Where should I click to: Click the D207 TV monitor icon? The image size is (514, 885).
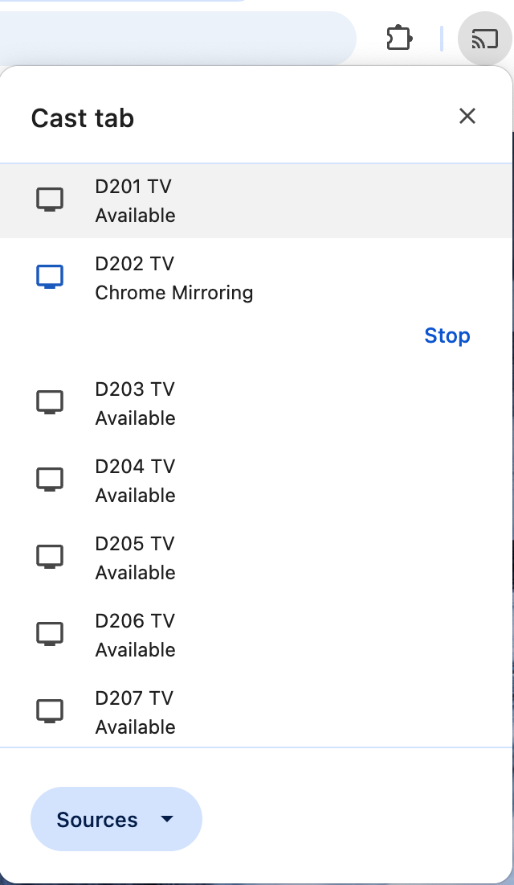tap(50, 711)
